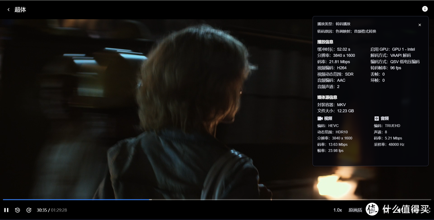434x220 pixels.
Task: Click the video camera icon beside 视频
Action: pos(320,118)
